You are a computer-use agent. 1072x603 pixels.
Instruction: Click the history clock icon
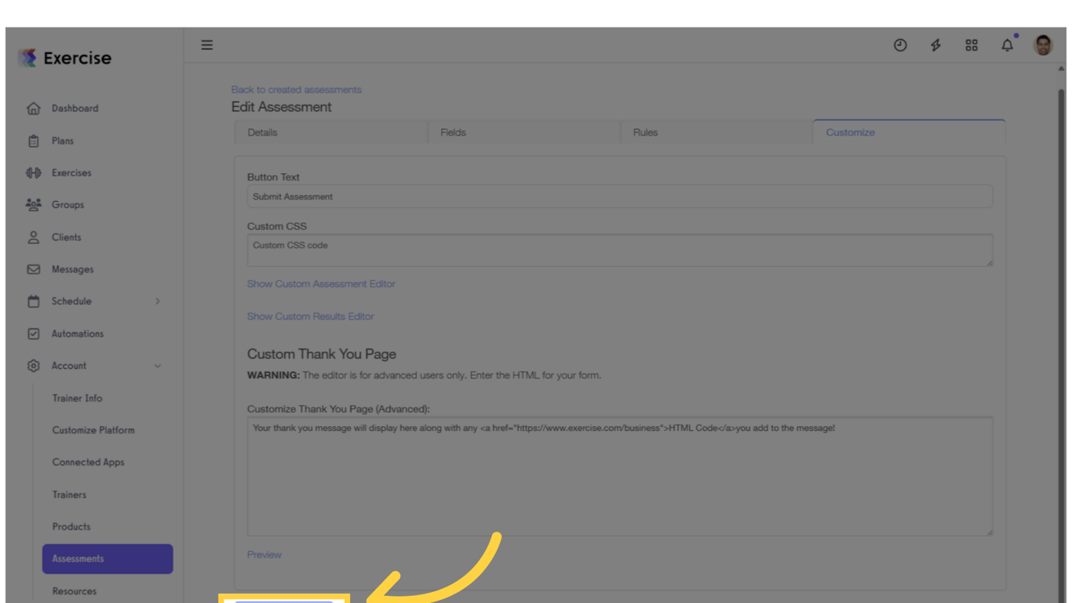(x=900, y=45)
